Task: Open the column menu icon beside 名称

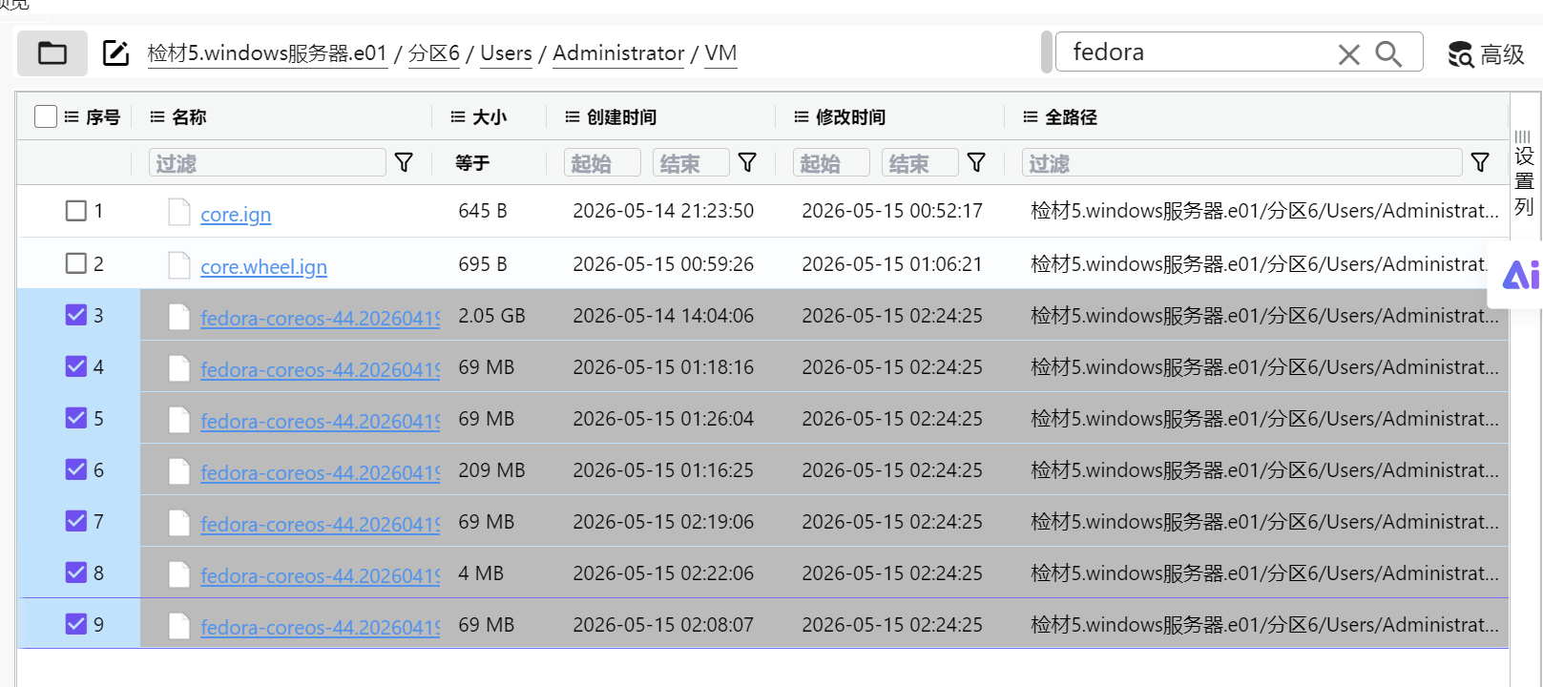Action: pos(157,117)
